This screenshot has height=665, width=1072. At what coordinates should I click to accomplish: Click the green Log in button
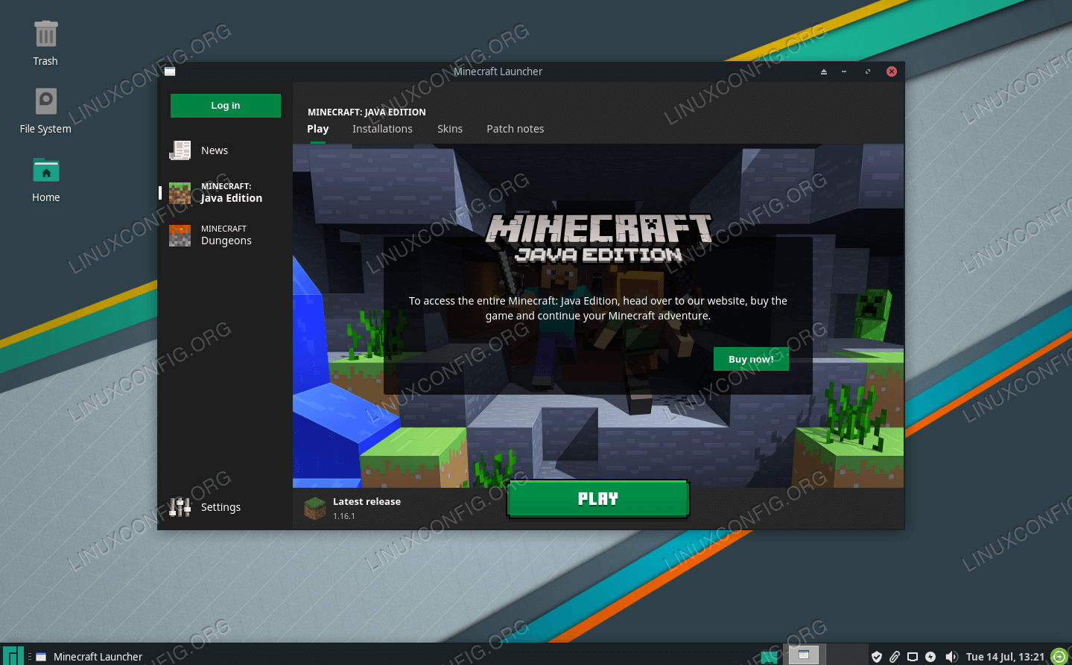coord(226,106)
